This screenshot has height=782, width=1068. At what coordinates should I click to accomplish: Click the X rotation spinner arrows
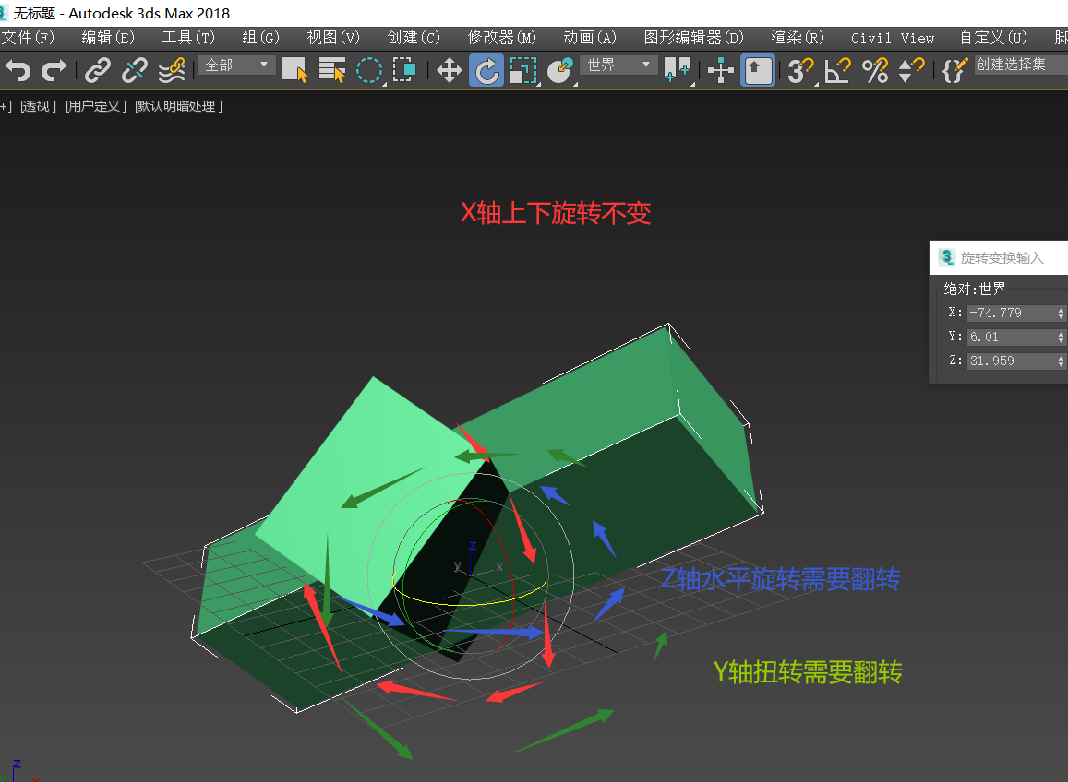click(x=1062, y=313)
